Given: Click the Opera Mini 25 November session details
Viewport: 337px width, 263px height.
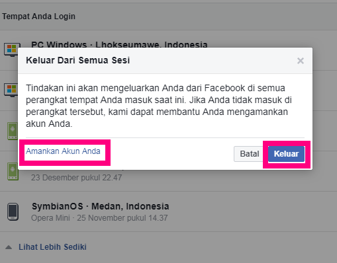Looking at the screenshot, I should point(99,218).
